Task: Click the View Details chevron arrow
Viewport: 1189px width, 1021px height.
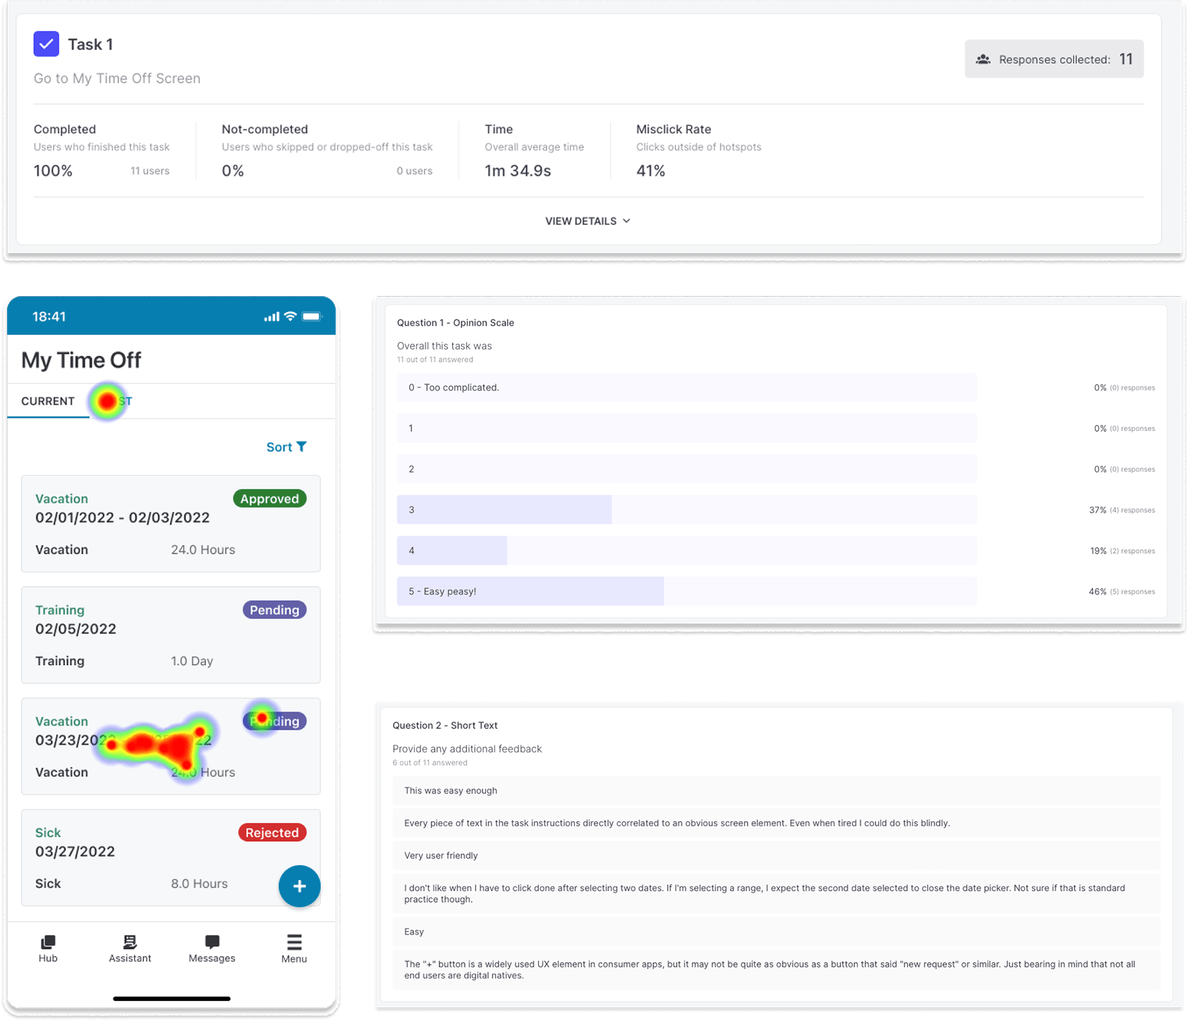Action: pos(627,221)
